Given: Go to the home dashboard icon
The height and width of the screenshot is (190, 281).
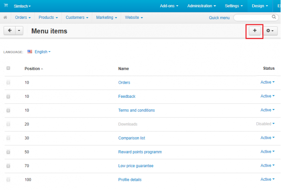Looking at the screenshot, I should [5, 18].
